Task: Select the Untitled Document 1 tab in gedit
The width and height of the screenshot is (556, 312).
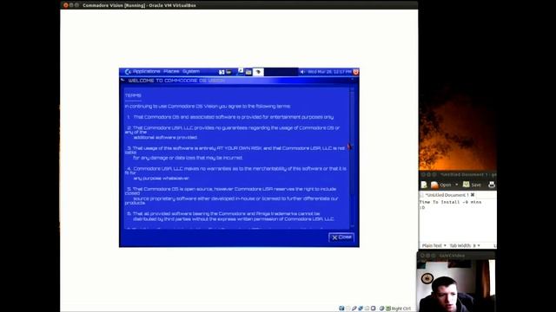Action: [447, 195]
